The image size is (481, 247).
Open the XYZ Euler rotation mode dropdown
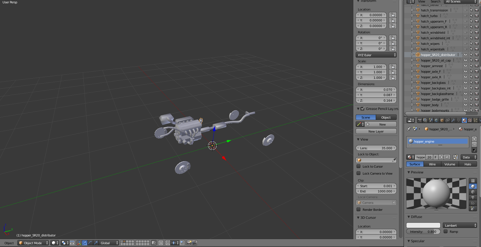point(376,55)
